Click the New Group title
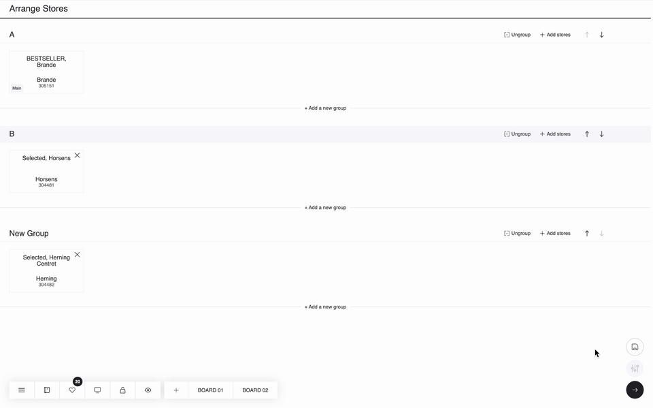The image size is (653, 408). pyautogui.click(x=29, y=233)
